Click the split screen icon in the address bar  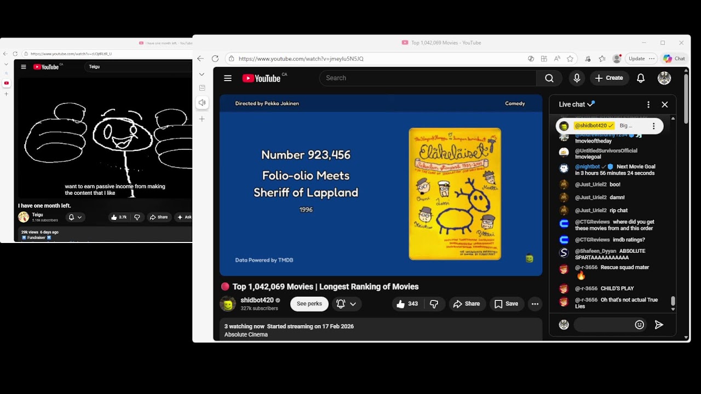(x=544, y=59)
